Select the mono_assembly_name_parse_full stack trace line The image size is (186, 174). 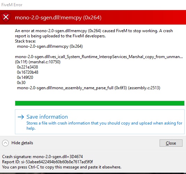[x=89, y=88]
